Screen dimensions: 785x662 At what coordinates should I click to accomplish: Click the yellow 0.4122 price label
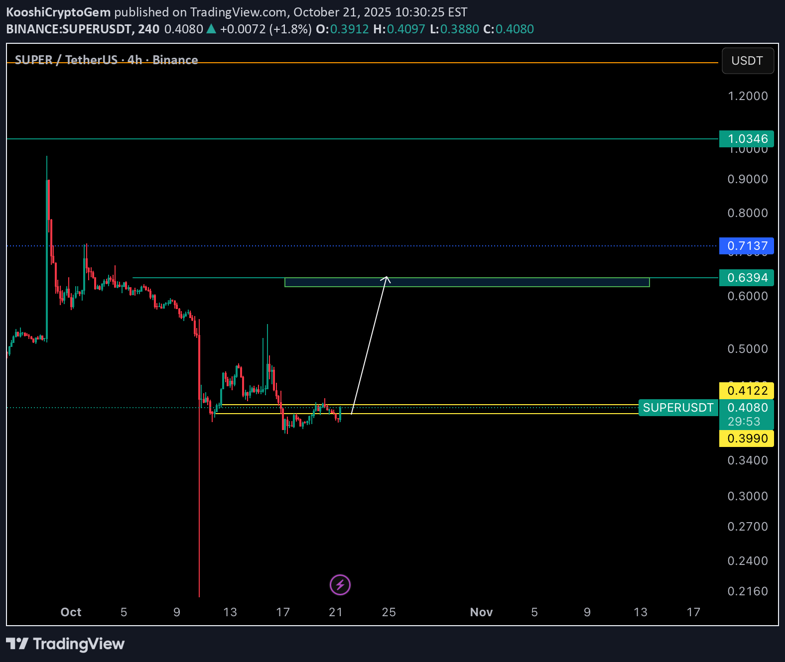click(x=746, y=391)
